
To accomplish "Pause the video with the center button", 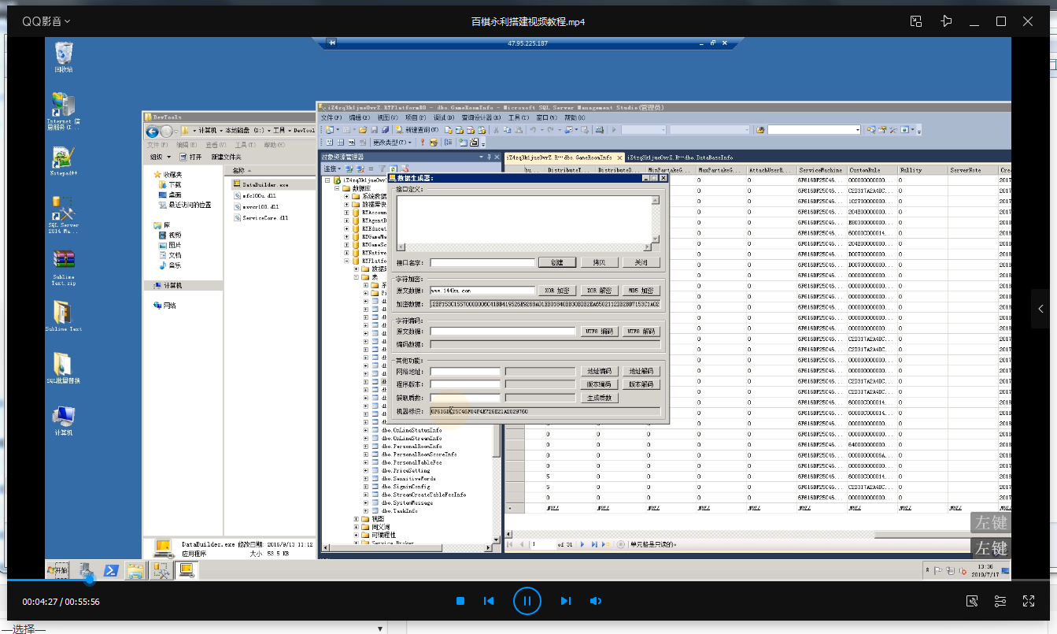I will tap(527, 601).
